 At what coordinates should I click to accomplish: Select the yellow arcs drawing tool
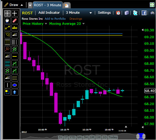click(x=7, y=35)
